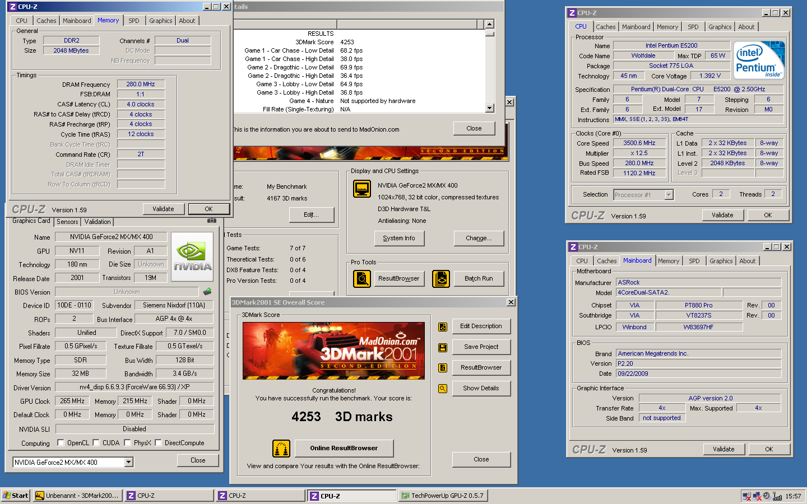Click Validate in the Mainboard CPU-Z window
Screen dimensions: 807x504
click(723, 449)
